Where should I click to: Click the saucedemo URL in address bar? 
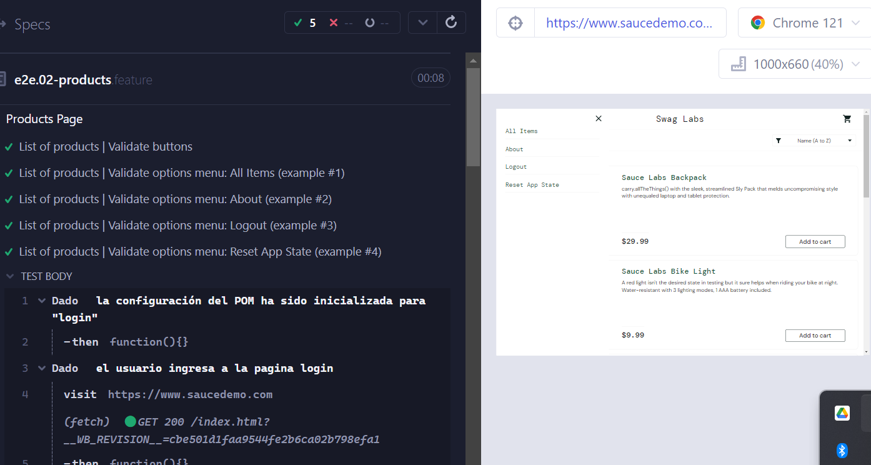click(629, 23)
